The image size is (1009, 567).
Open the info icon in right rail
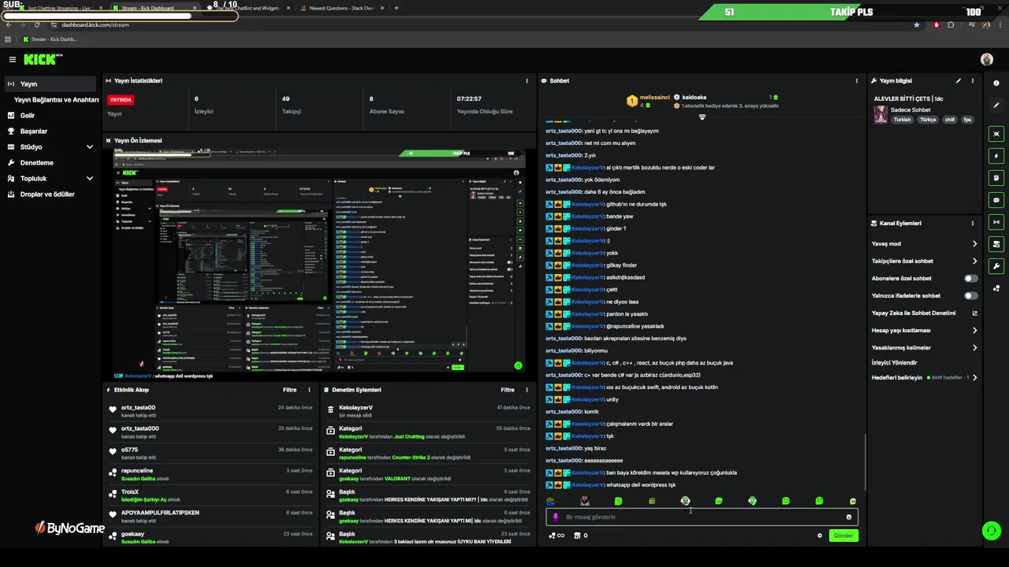pyautogui.click(x=996, y=83)
